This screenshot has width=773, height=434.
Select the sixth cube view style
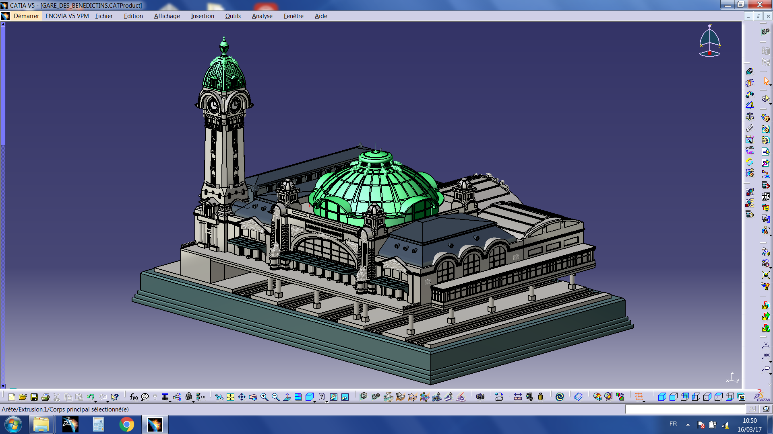[719, 397]
